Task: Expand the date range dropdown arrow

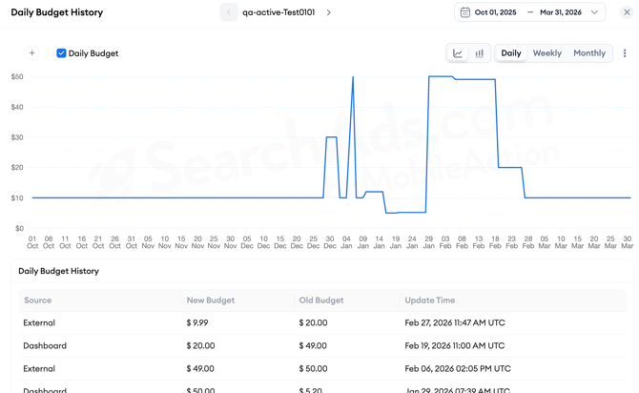Action: click(594, 12)
